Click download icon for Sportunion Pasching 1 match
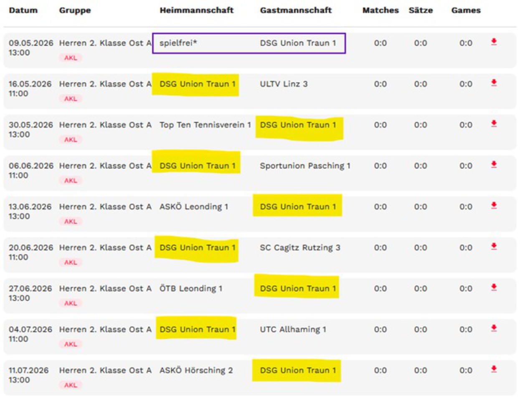 [494, 164]
